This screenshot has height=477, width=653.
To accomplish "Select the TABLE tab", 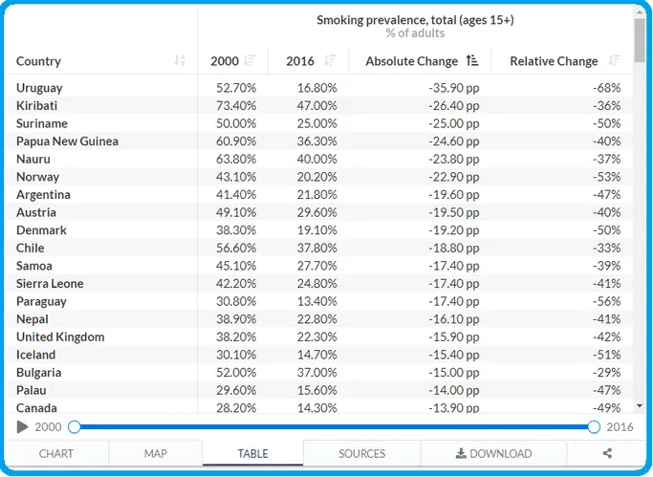I will tap(252, 453).
